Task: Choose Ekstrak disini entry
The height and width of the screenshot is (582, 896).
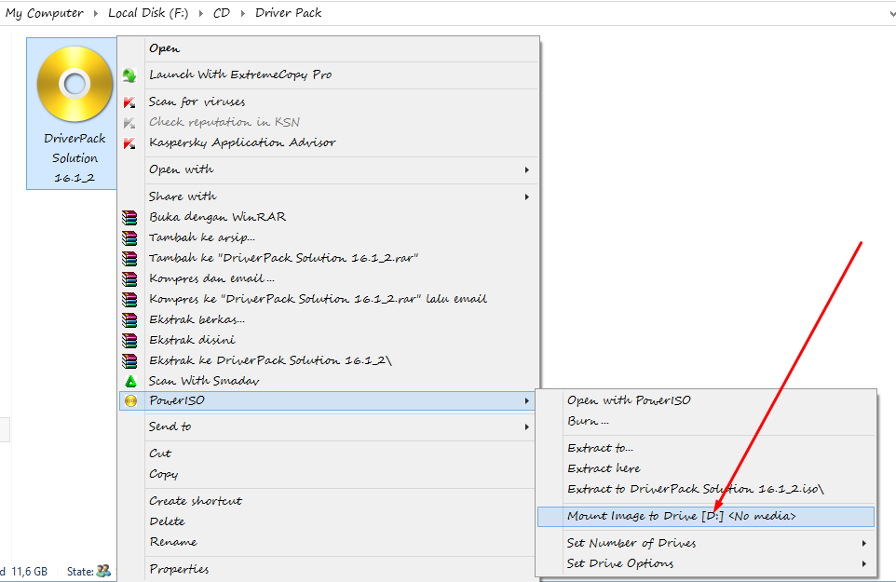Action: (x=329, y=341)
